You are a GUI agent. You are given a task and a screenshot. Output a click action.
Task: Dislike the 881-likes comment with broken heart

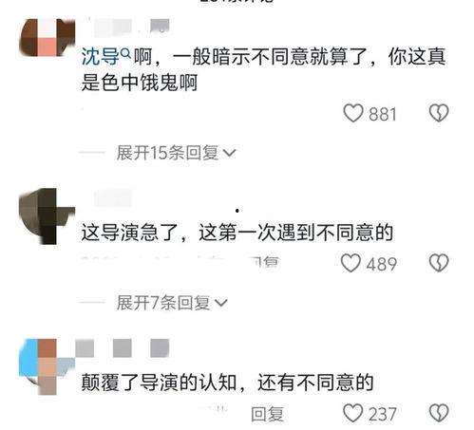[x=439, y=113]
